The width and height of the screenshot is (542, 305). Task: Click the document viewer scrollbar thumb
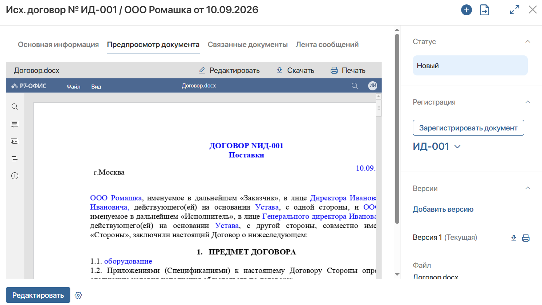(378, 108)
